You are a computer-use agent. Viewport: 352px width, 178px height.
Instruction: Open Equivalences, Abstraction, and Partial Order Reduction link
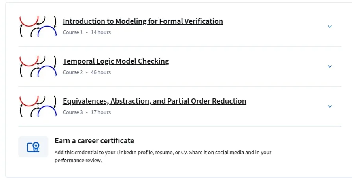coord(155,101)
